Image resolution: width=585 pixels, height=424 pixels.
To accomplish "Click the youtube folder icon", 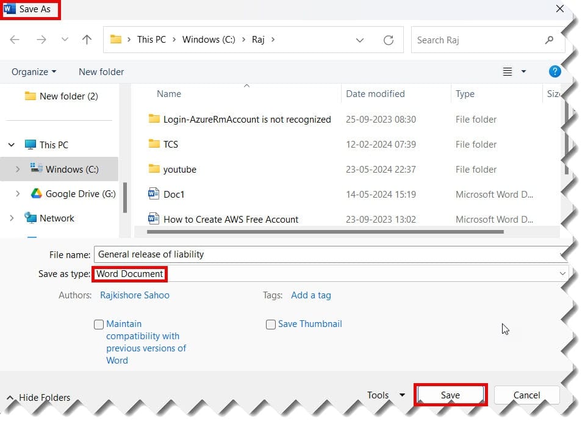I will point(154,169).
